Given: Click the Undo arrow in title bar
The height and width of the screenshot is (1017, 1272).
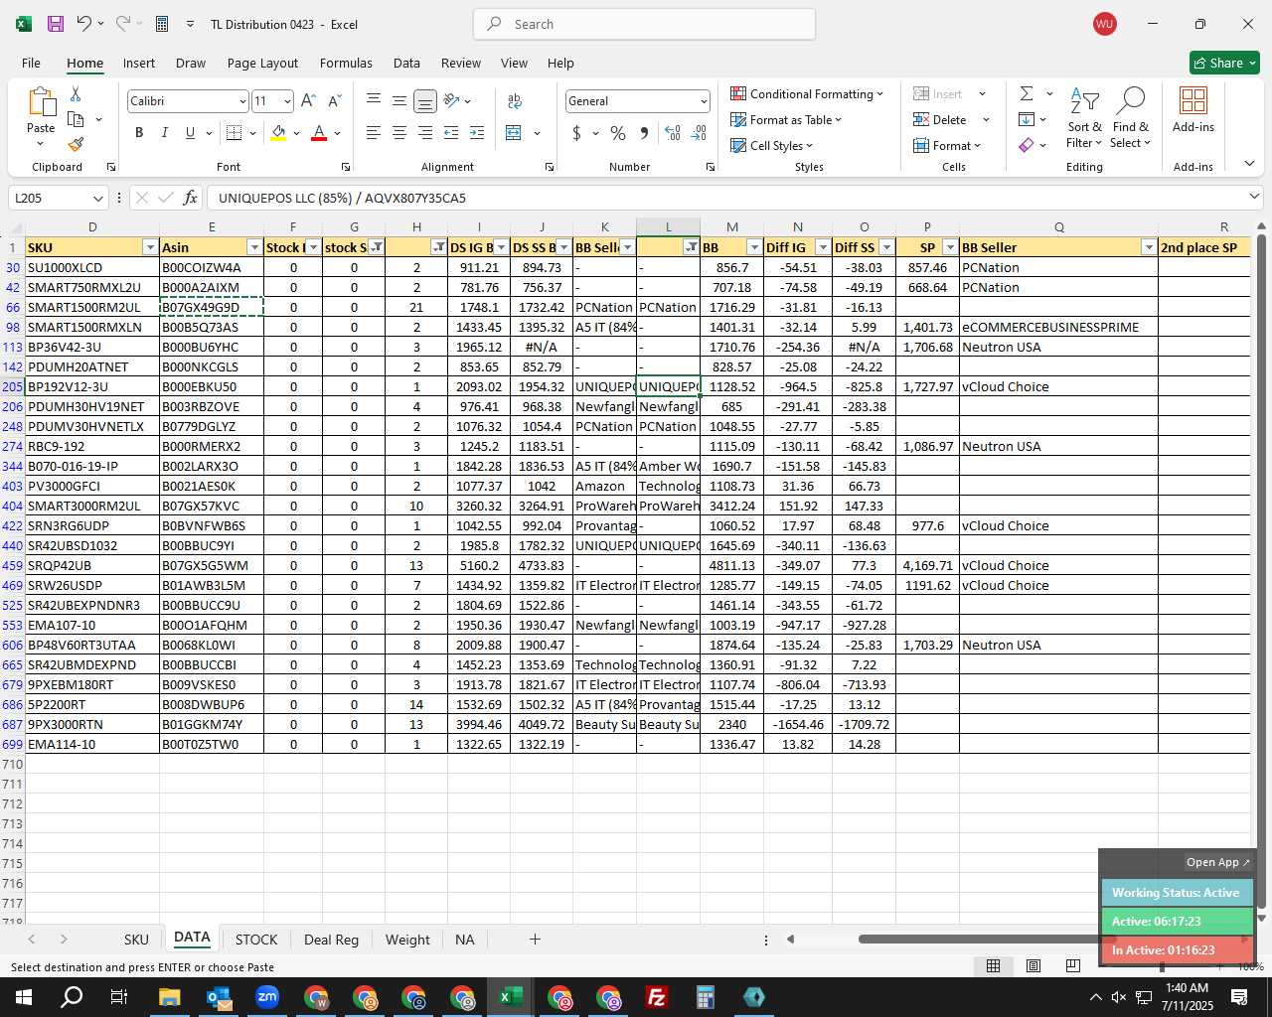Looking at the screenshot, I should pyautogui.click(x=84, y=24).
